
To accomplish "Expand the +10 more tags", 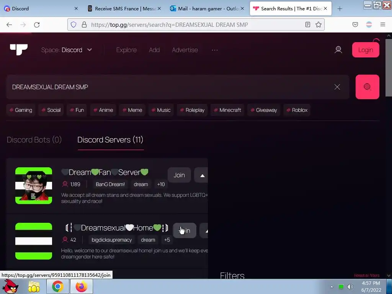I will (x=161, y=184).
